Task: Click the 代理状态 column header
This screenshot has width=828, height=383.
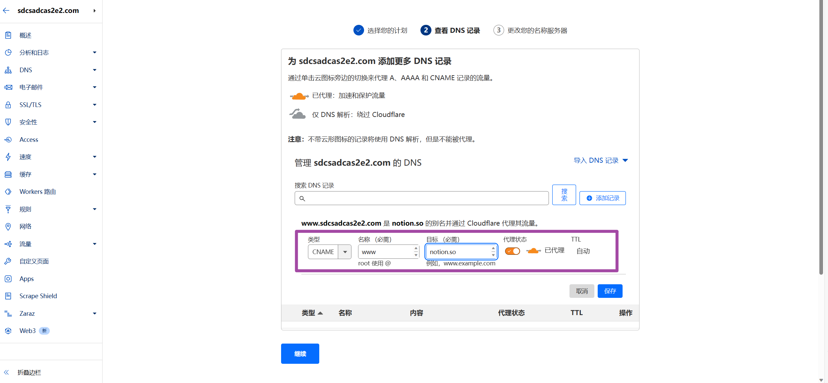Action: 511,313
